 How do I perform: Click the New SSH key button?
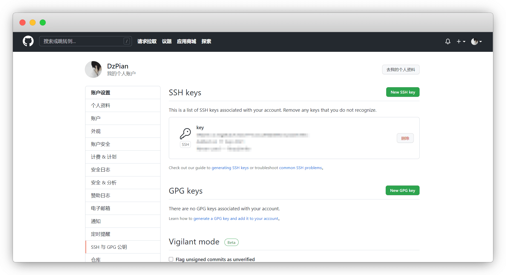pyautogui.click(x=403, y=92)
